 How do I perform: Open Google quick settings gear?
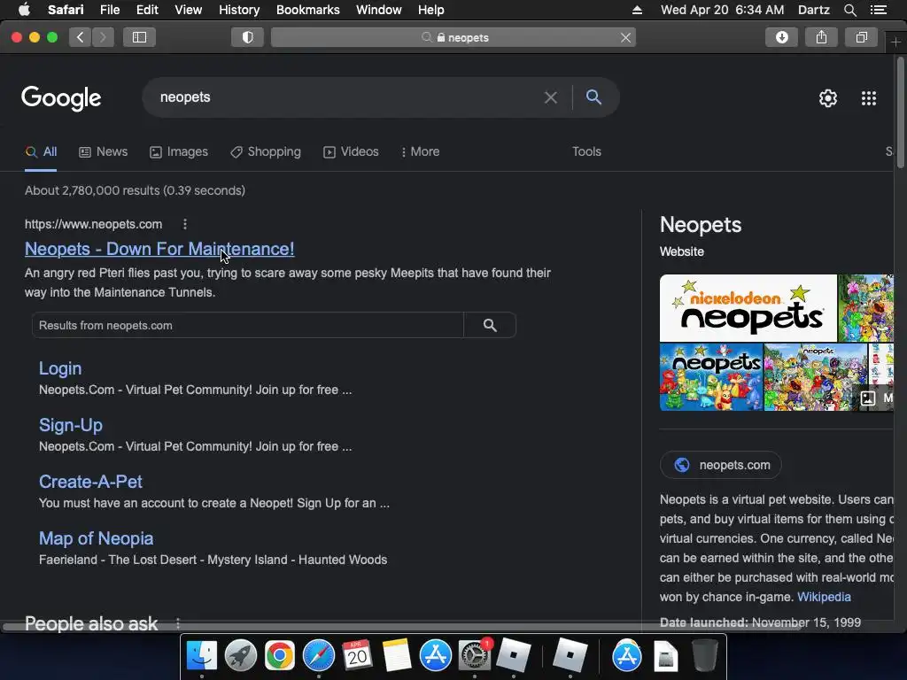click(828, 98)
